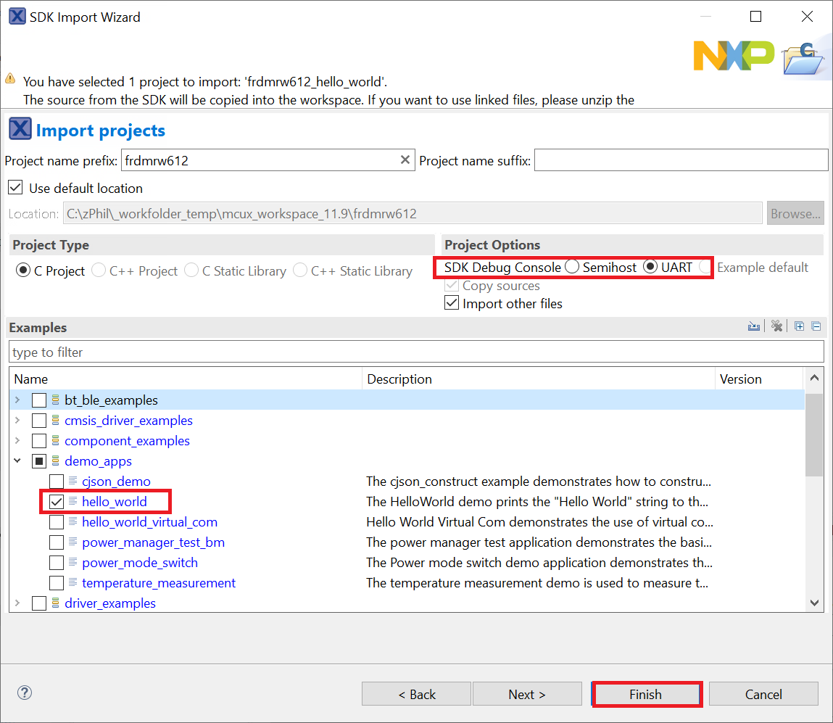This screenshot has width=833, height=723.
Task: Expand the cmsis_driver_examples tree node
Action: pos(17,421)
